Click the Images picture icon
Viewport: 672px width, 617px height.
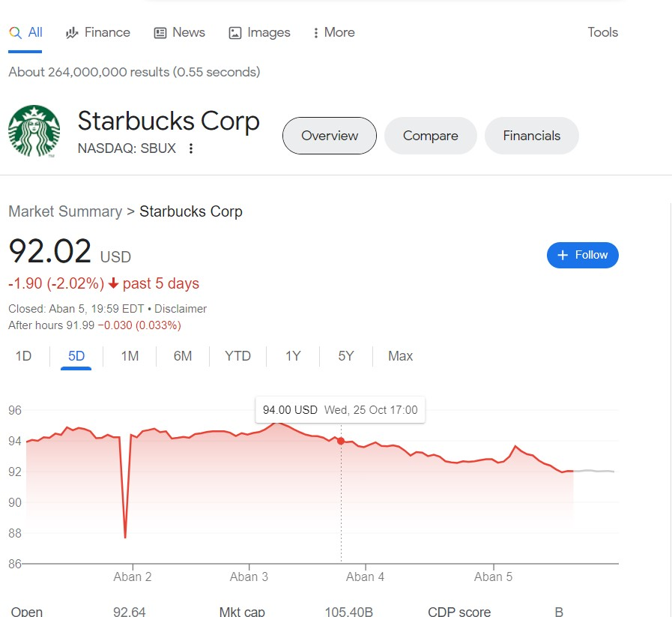click(x=235, y=32)
